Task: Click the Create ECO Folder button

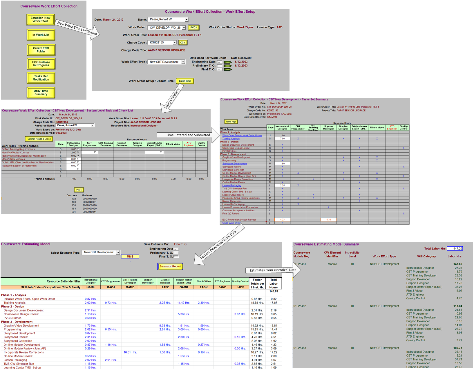Action: click(x=41, y=50)
